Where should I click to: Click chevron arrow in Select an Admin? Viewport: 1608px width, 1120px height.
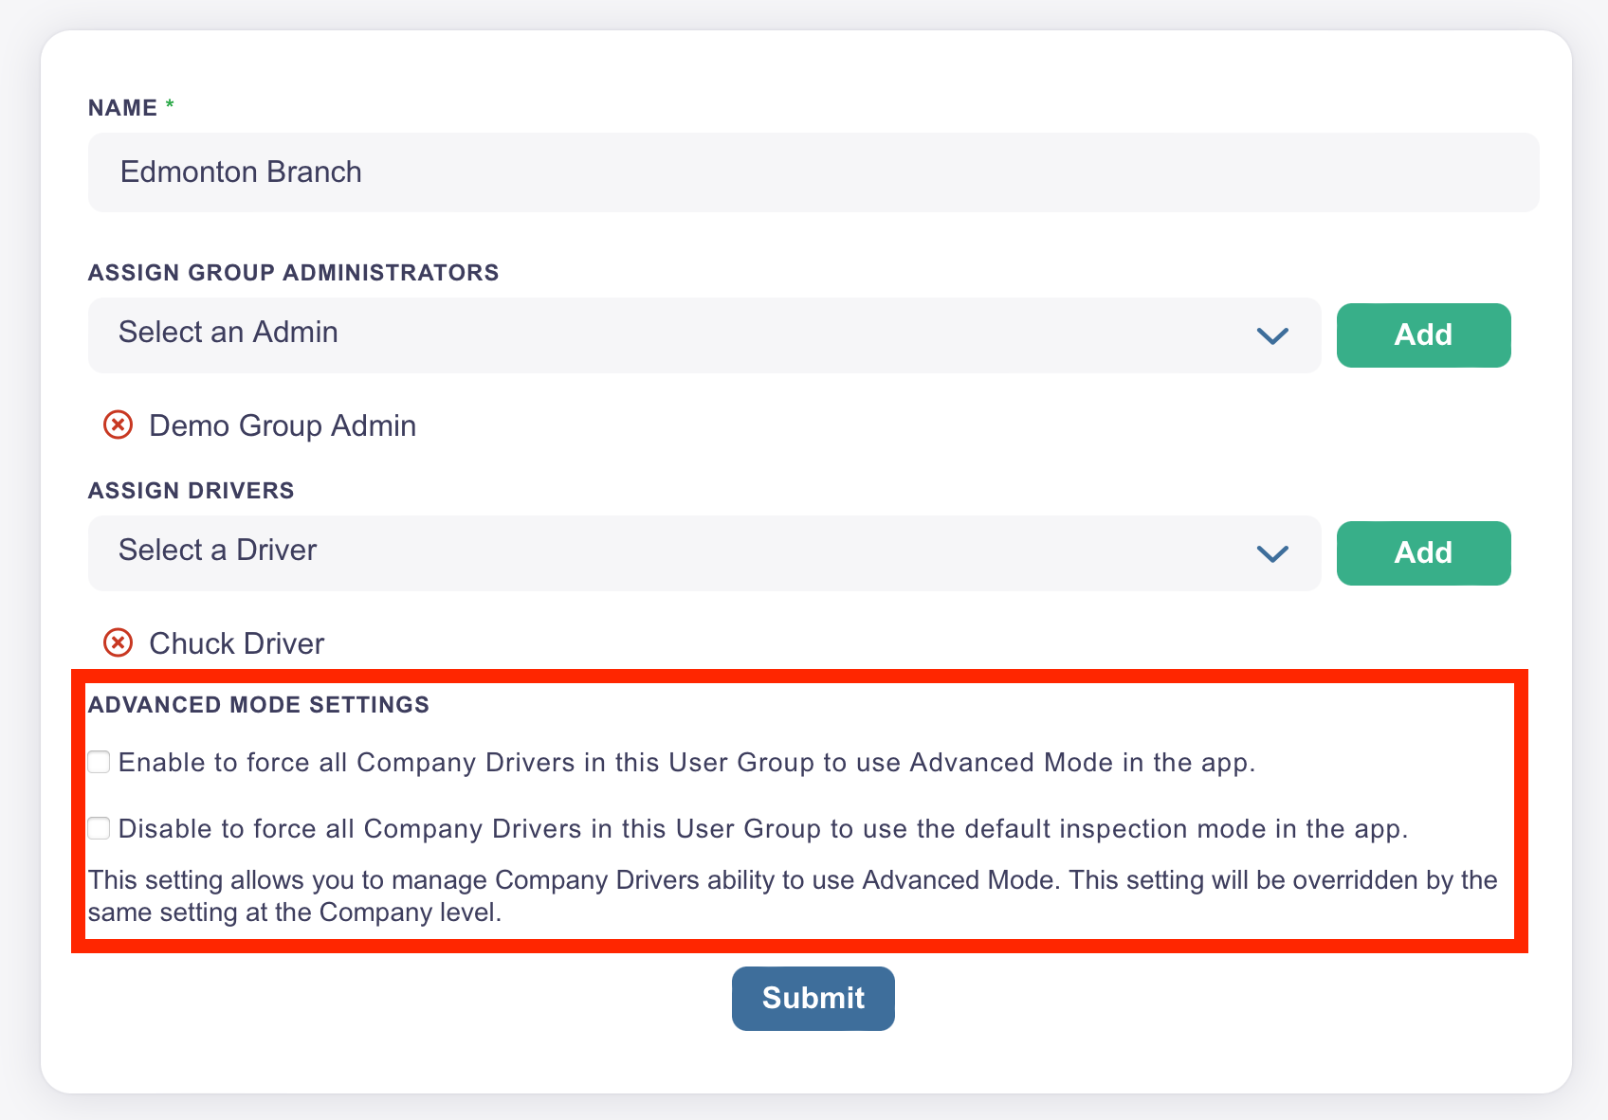(x=1271, y=335)
